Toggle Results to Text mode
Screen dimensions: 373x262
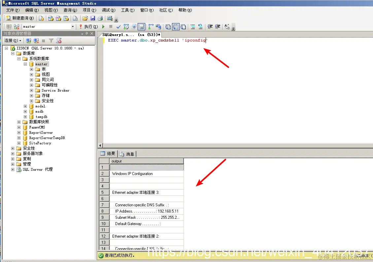tap(168, 27)
